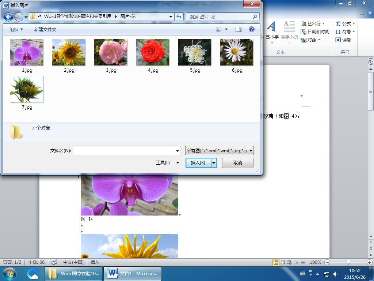The image size is (374, 281).
Task: Click the Word vertical scrollbar thumb
Action: (x=371, y=91)
